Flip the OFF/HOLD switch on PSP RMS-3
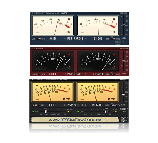Image resolution: width=158 pixels, height=143 pixels. [x=112, y=39]
